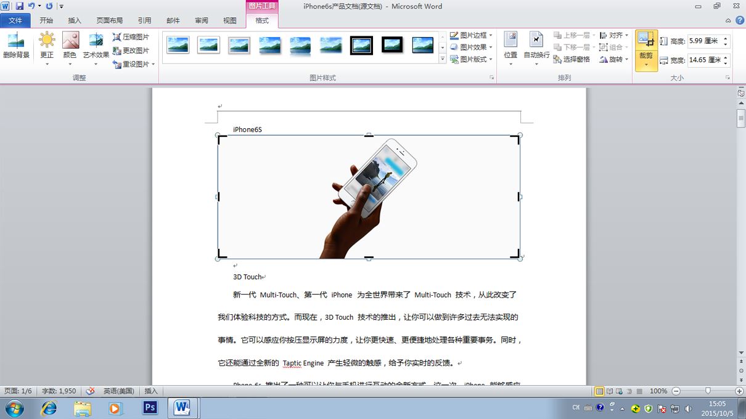Select the 格式 Format tab
This screenshot has height=419, width=746.
pos(262,20)
